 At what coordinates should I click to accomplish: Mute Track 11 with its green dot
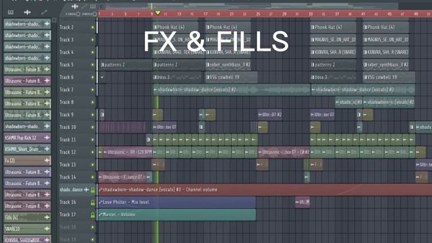click(x=92, y=140)
